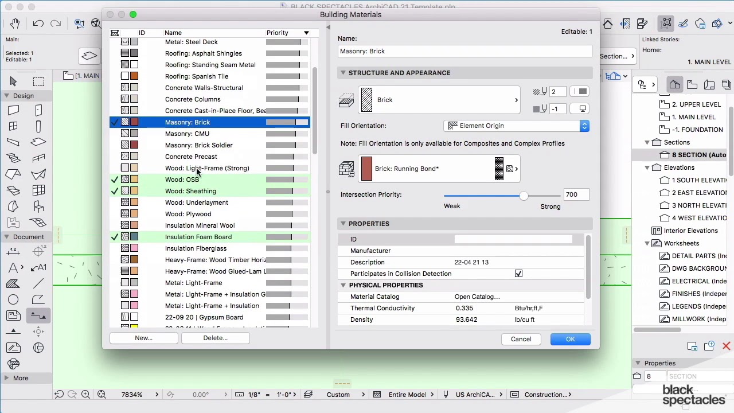Select the Curtain Wall grid tool
734x413 pixels.
[38, 190]
